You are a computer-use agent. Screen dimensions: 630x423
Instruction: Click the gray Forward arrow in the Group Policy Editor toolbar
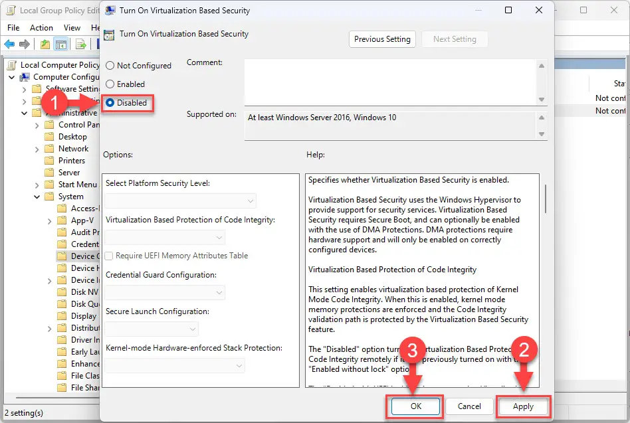tap(25, 44)
